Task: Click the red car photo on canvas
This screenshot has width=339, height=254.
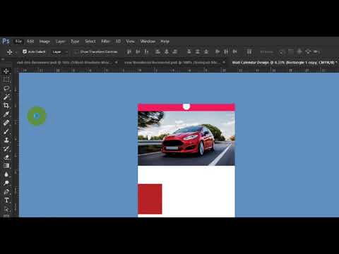Action: pos(186,138)
